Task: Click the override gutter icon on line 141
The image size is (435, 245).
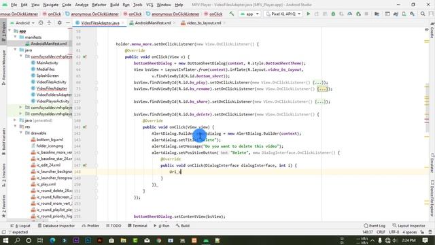Action: click(84, 127)
